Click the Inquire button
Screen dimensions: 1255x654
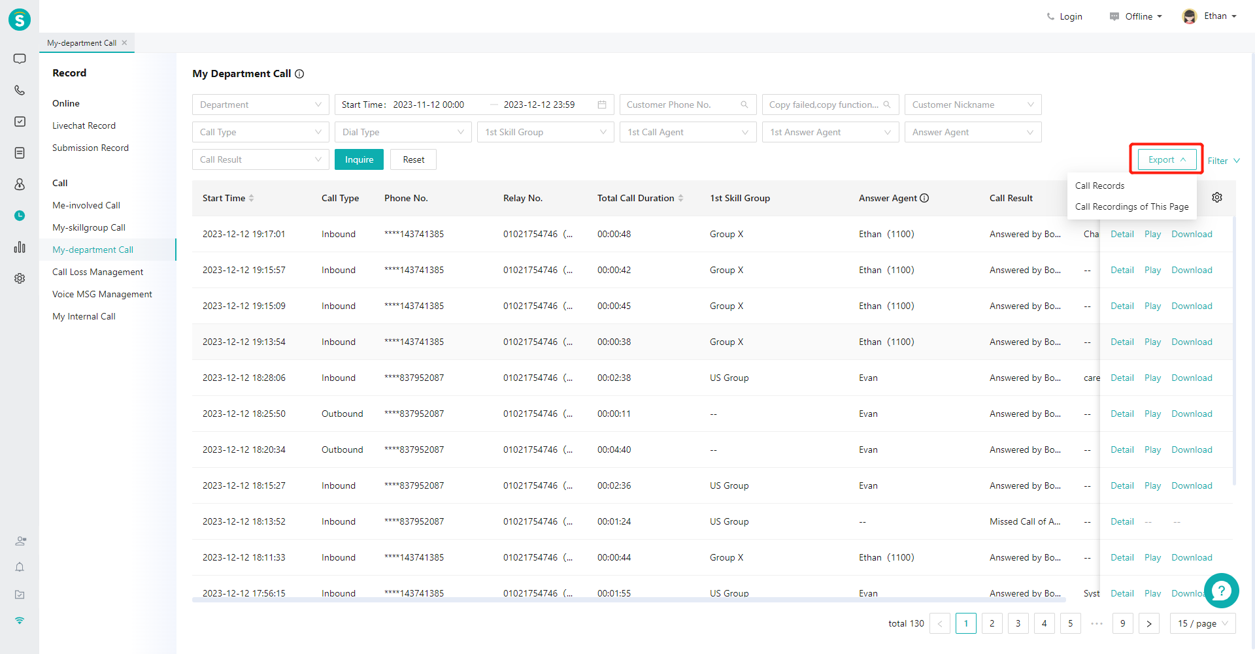pos(359,159)
